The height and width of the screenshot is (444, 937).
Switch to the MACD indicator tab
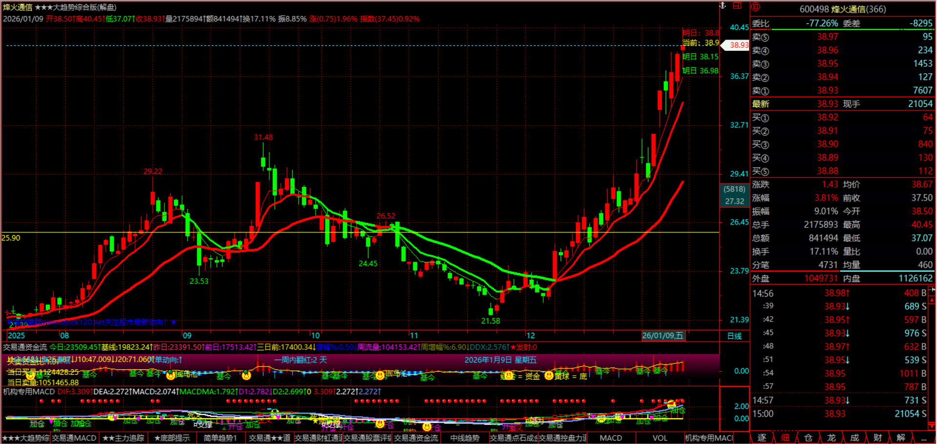611,438
